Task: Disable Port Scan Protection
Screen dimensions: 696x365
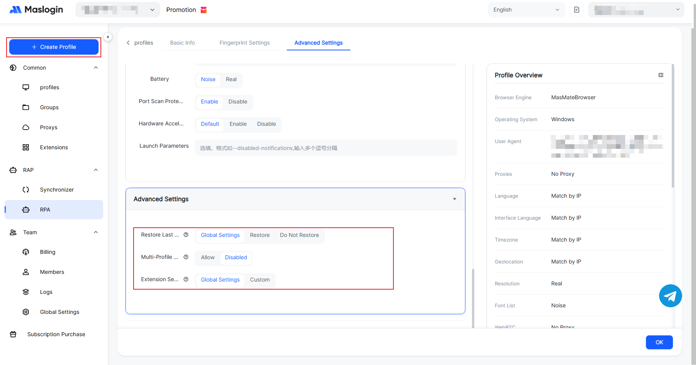Action: 238,102
